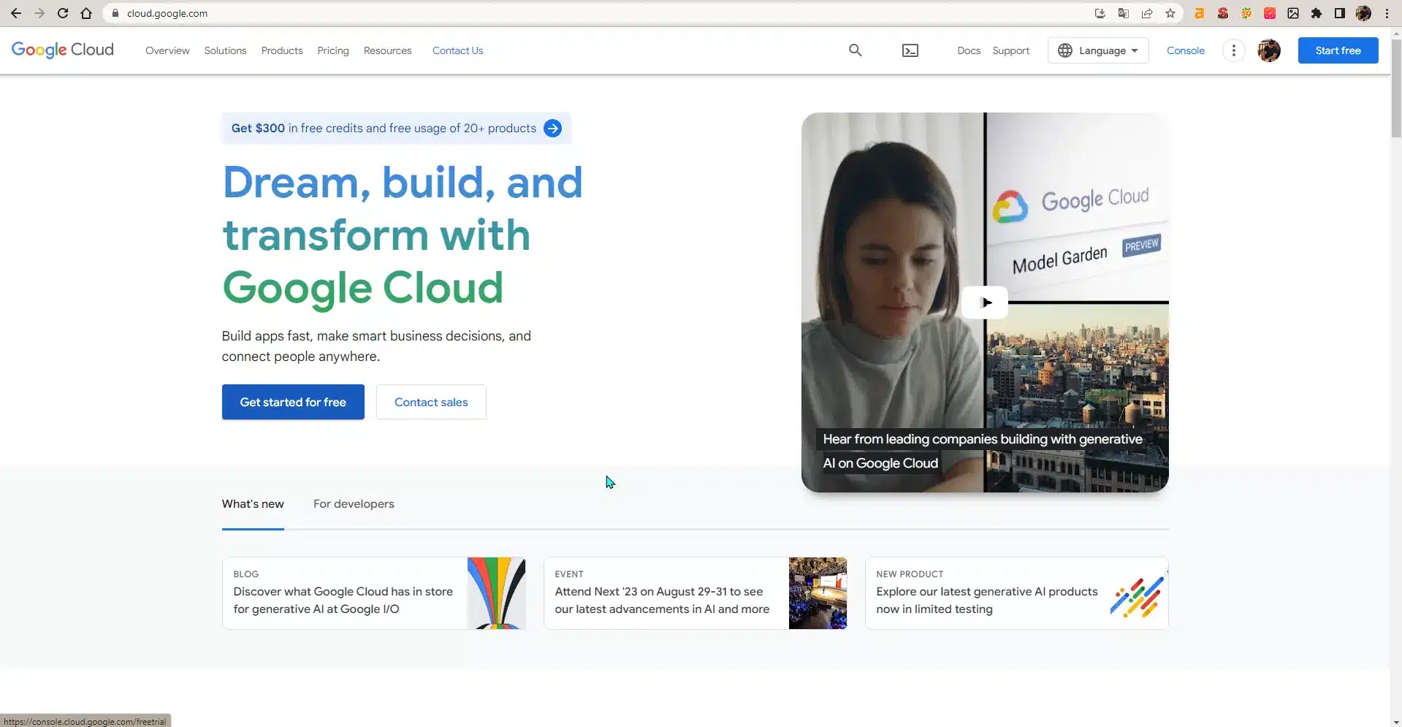Open the Products navigation menu
The width and height of the screenshot is (1402, 727).
click(x=282, y=50)
